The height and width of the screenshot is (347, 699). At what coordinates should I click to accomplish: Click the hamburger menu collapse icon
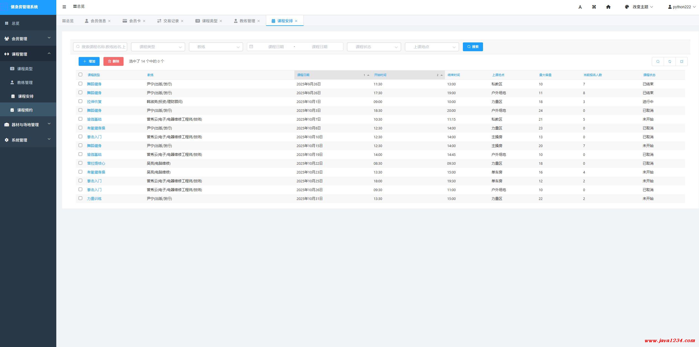[x=64, y=7]
